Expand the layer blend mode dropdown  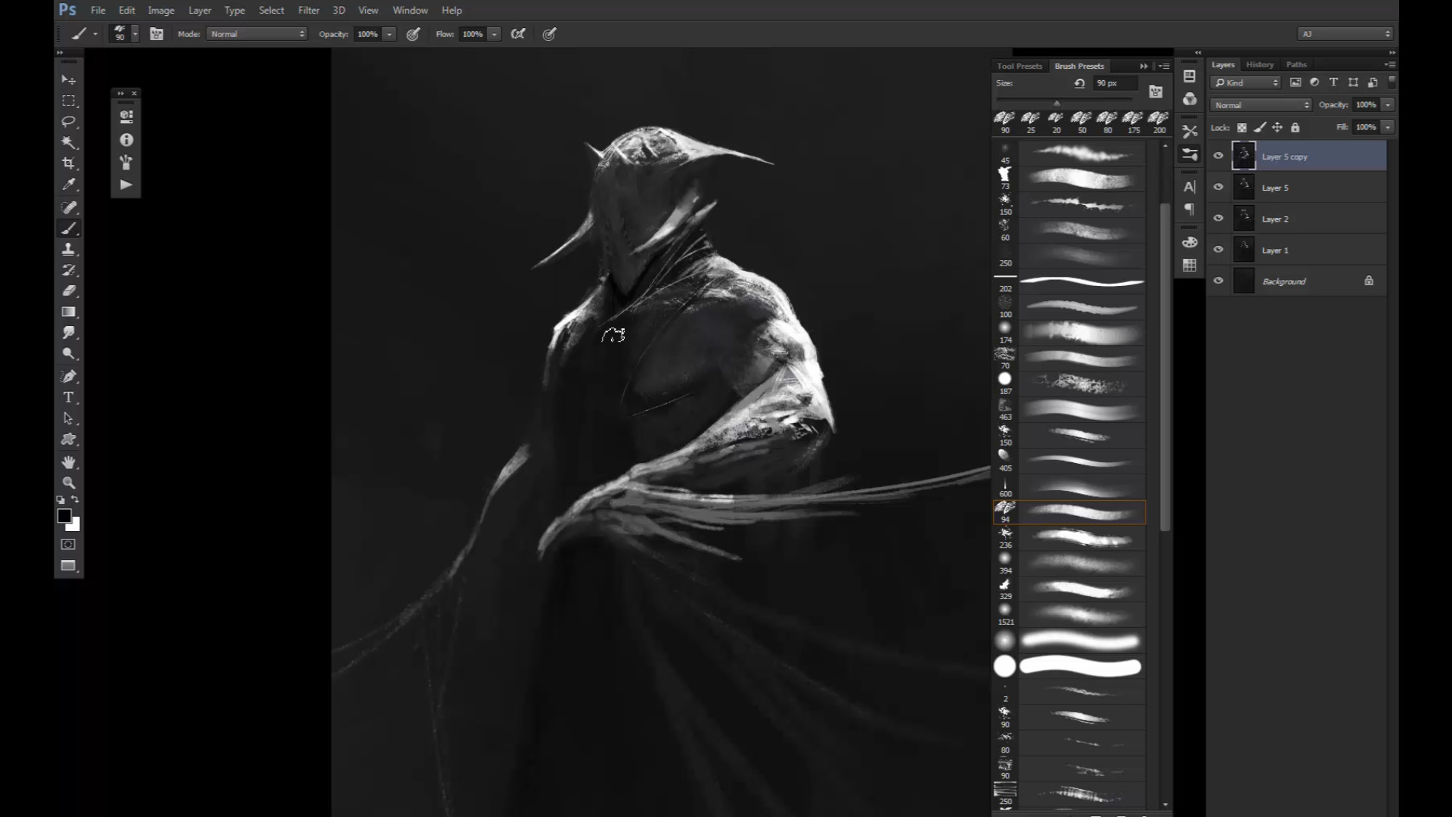coord(1261,105)
